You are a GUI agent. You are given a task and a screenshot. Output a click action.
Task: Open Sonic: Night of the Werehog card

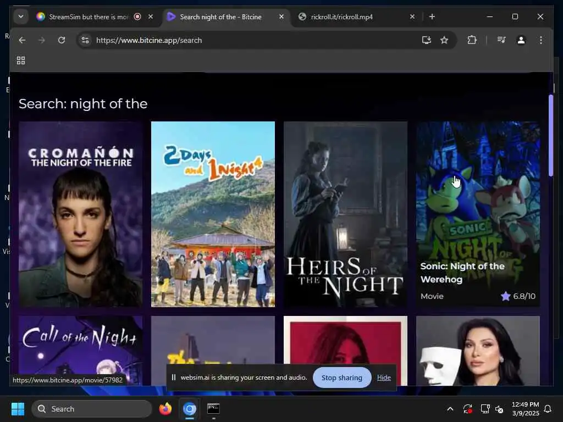click(478, 214)
